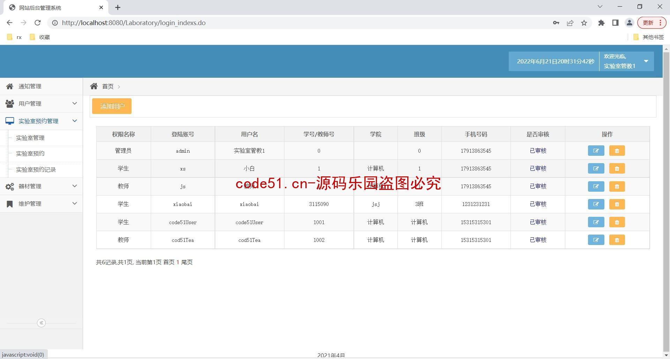Screen dimensions: 670x359
Task: Click the 手机号码 column header
Action: 476,134
